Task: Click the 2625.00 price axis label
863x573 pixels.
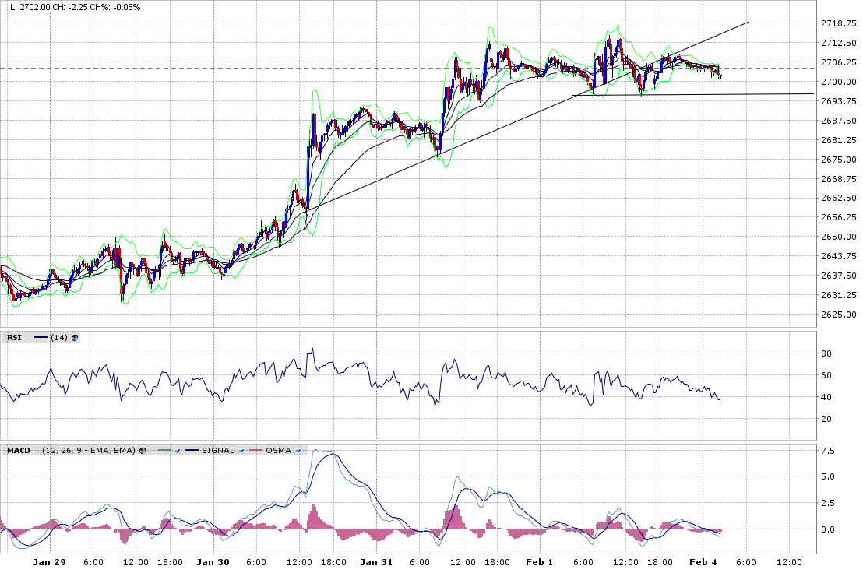Action: [838, 315]
